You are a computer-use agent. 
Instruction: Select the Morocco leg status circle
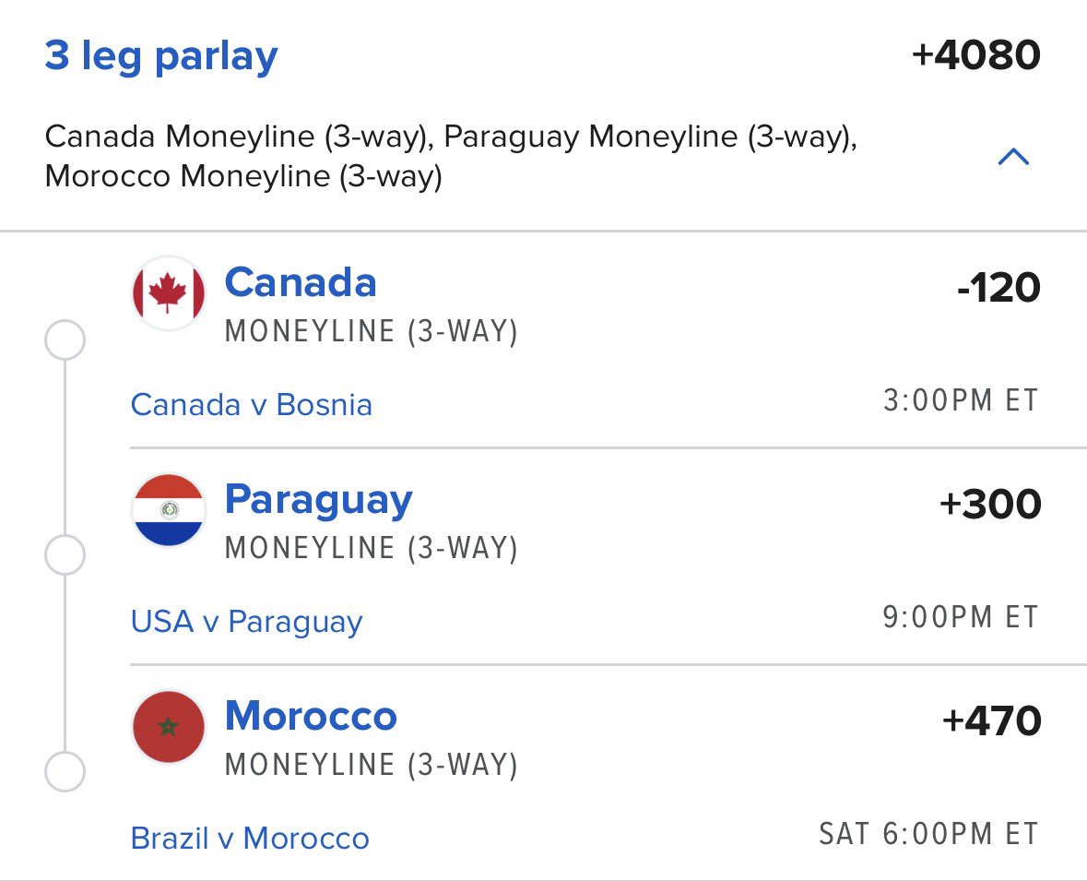pyautogui.click(x=65, y=771)
